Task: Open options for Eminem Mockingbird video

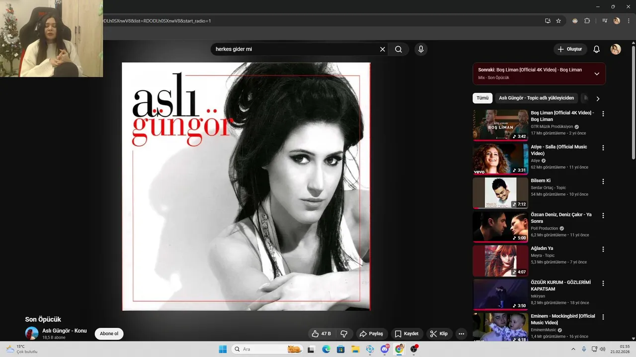Action: pos(603,317)
